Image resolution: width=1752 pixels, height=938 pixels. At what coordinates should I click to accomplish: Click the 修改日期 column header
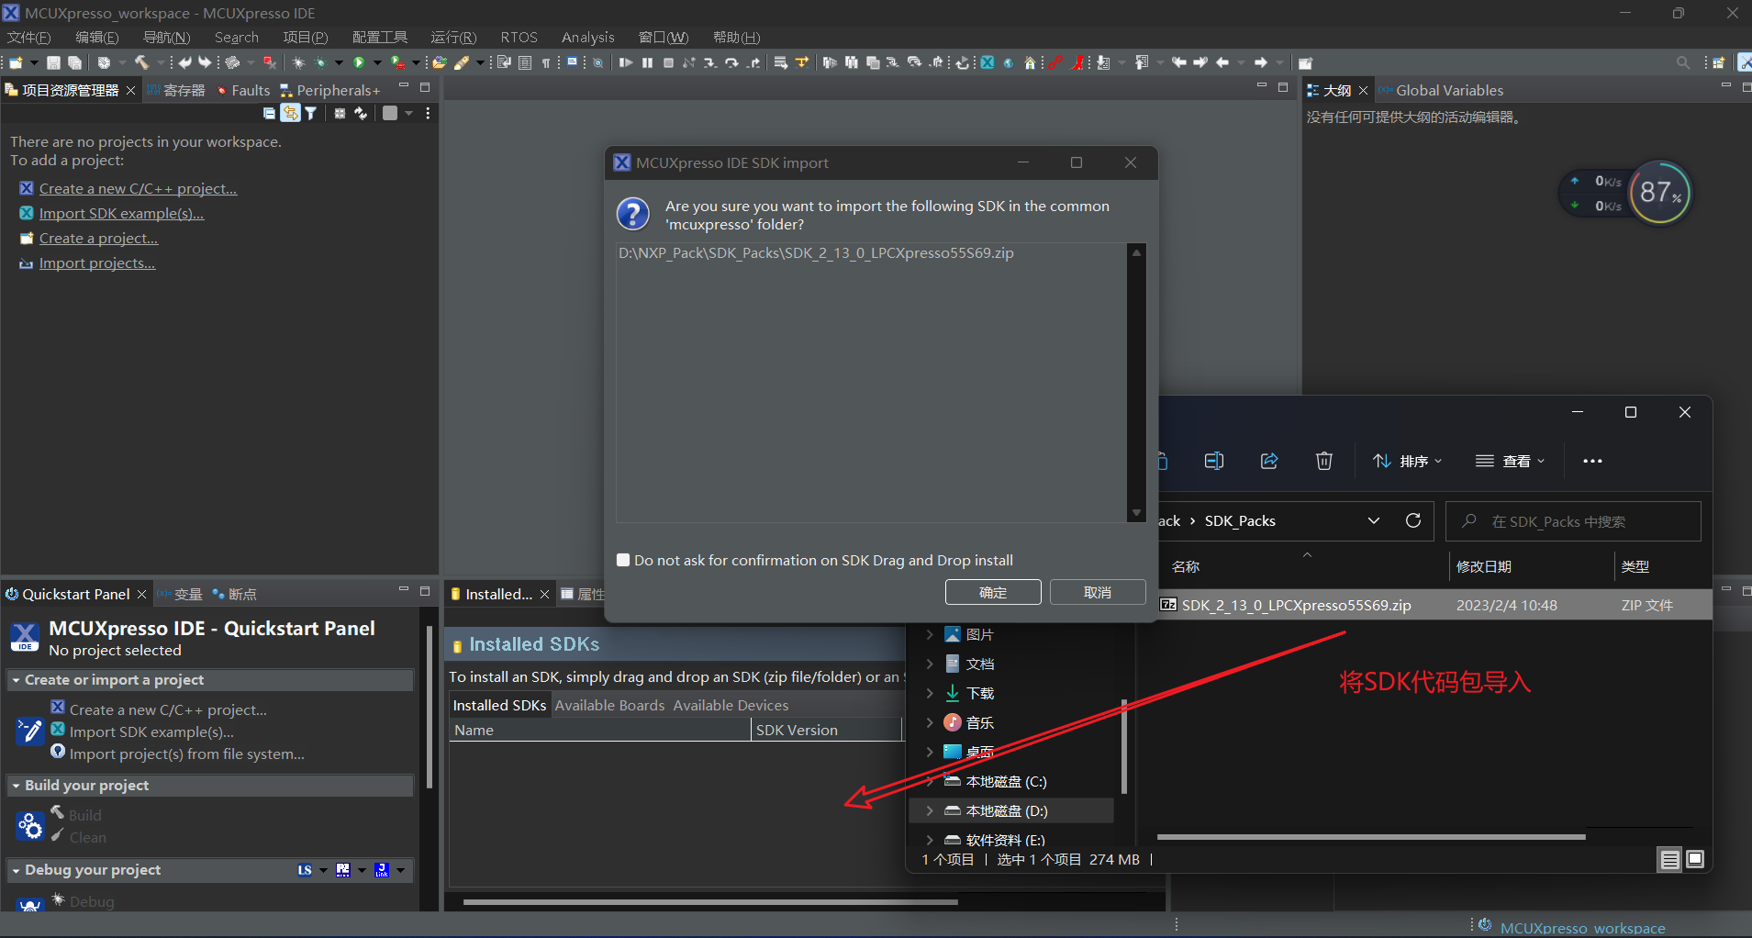(x=1483, y=566)
